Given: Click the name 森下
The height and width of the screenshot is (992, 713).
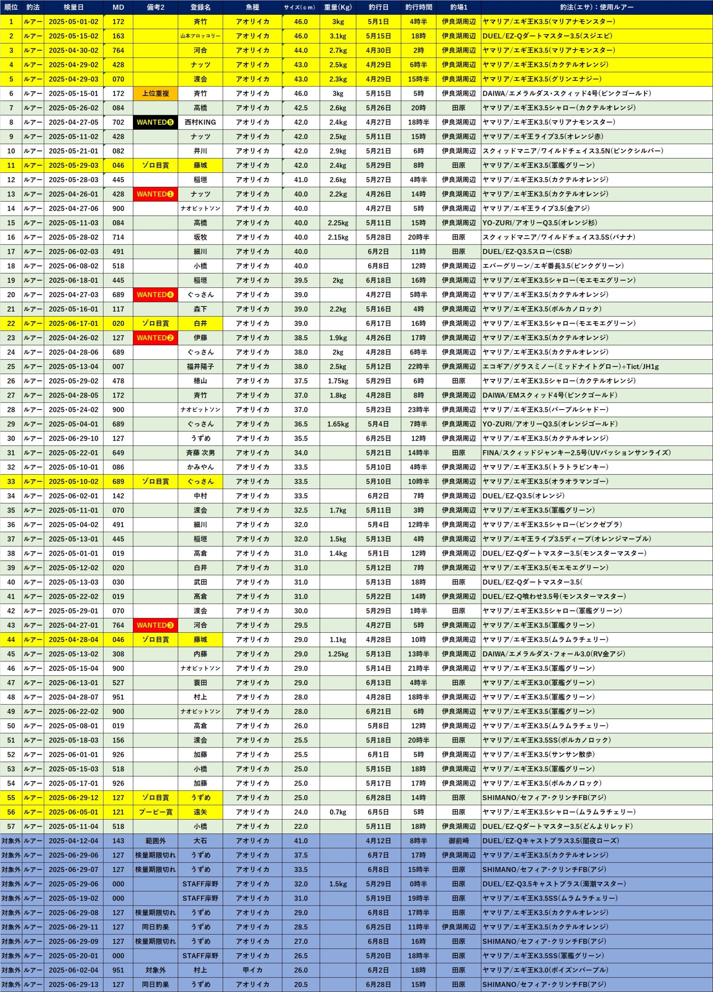Looking at the screenshot, I should 200,309.
